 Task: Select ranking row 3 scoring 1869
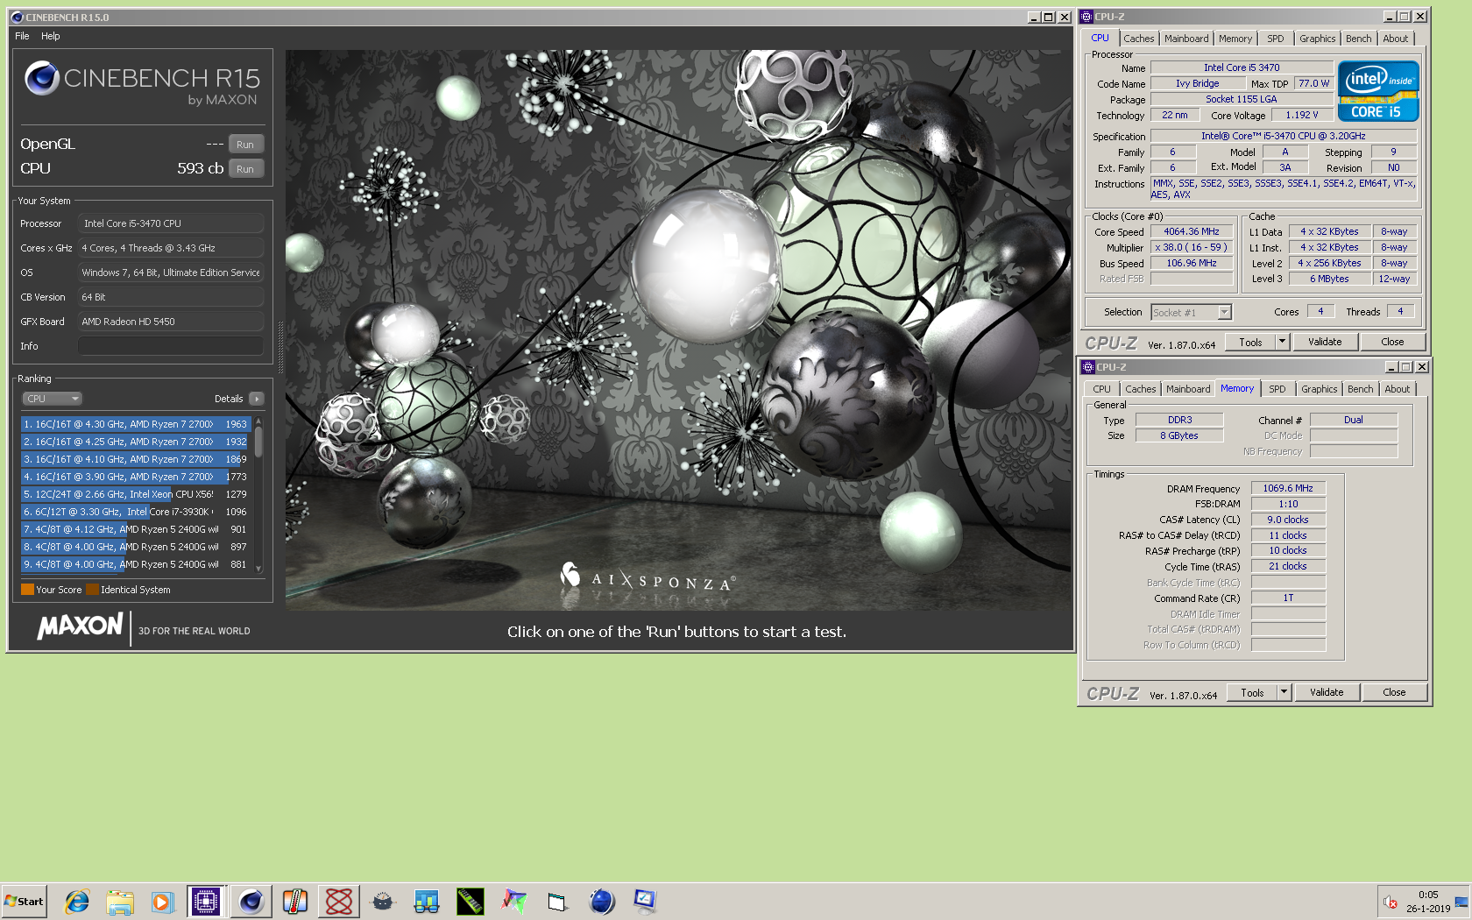(136, 459)
